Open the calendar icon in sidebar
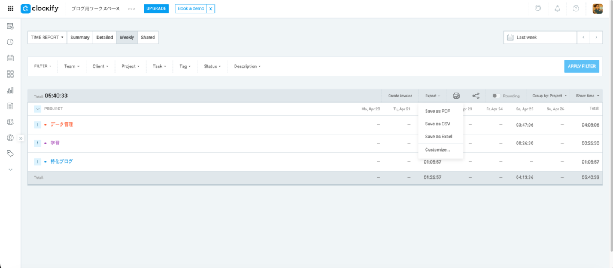 (10, 58)
